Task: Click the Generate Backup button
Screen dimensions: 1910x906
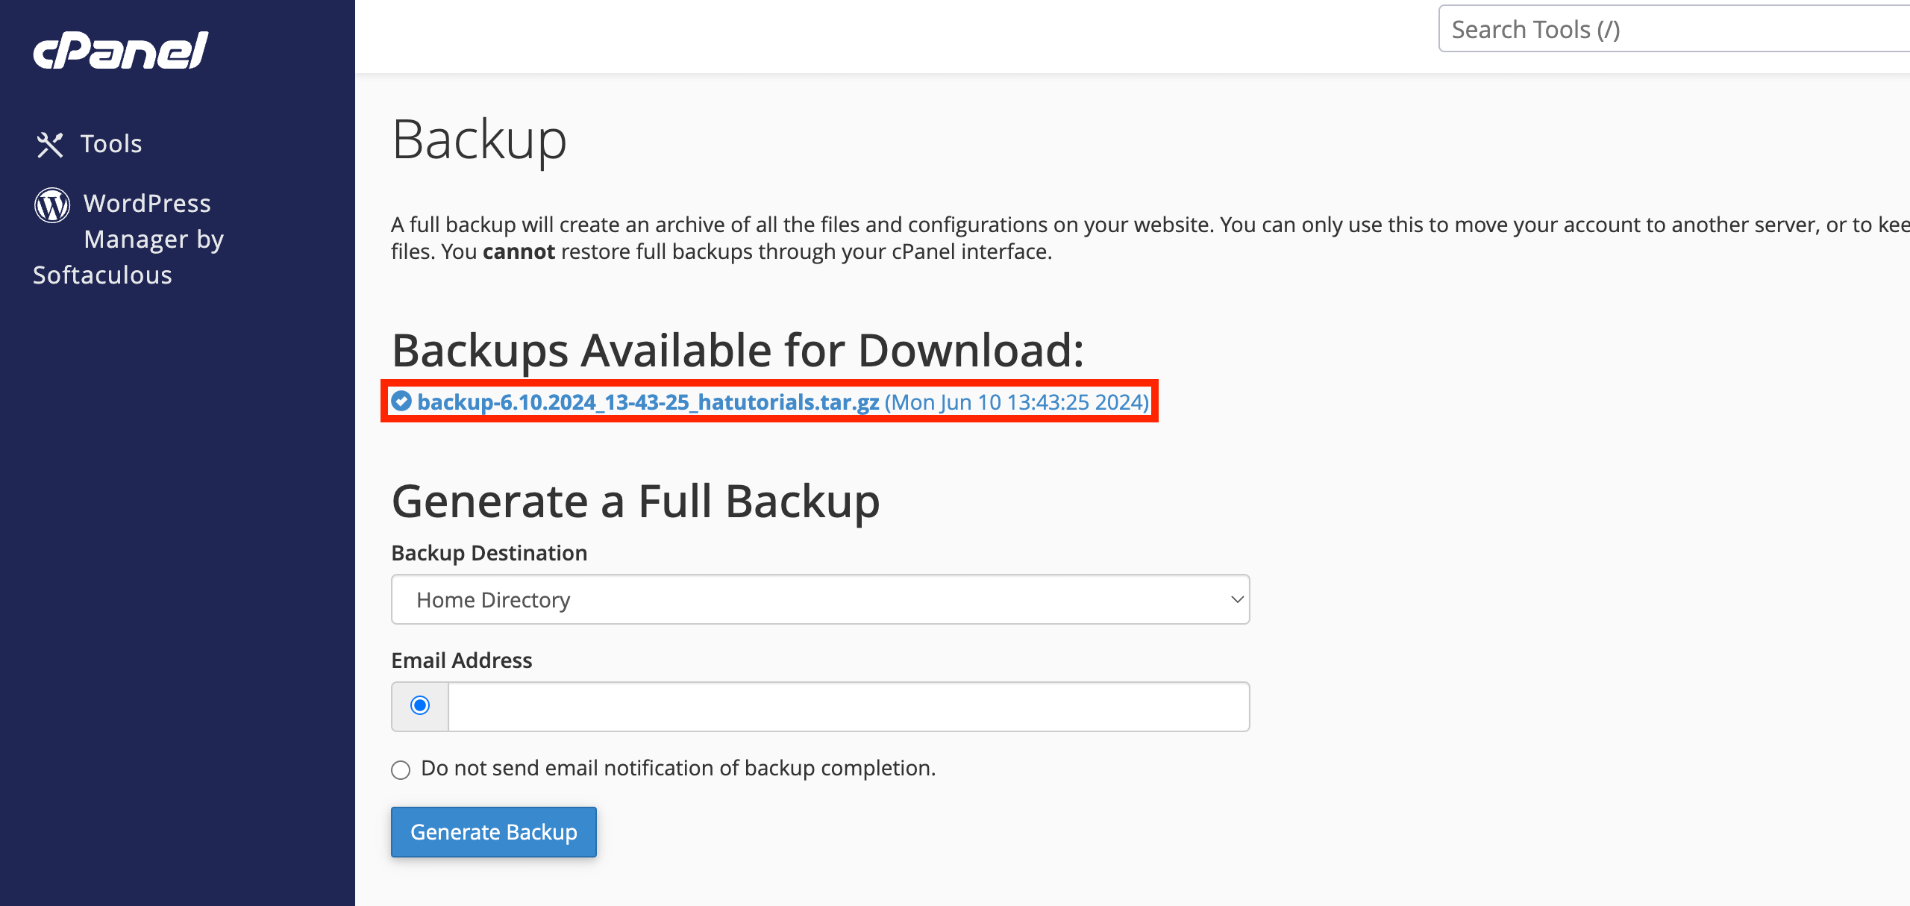Action: (x=493, y=831)
